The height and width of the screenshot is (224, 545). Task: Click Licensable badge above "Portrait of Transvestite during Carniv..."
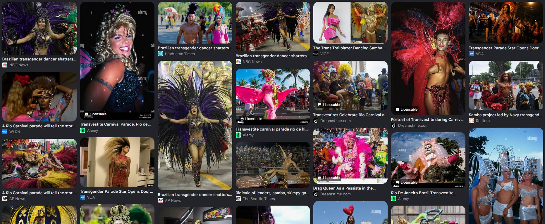406,110
